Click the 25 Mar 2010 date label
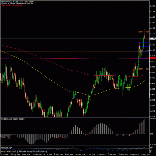This screenshot has width=156, height=156. click(124, 155)
